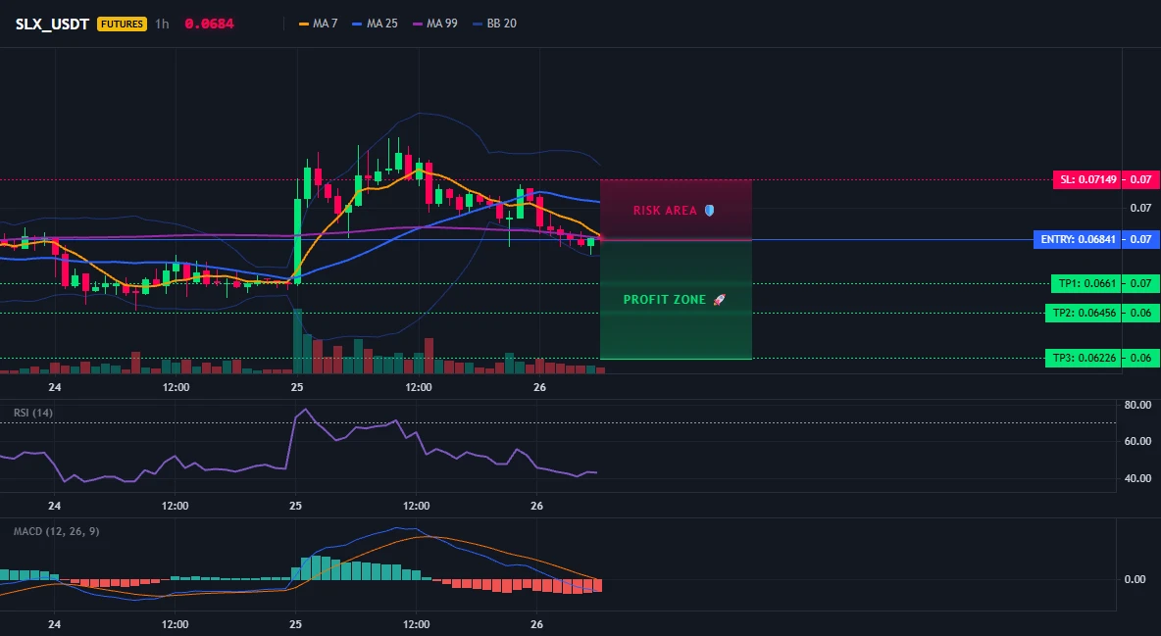Select the 1h timeframe label
This screenshot has height=636, width=1161.
pyautogui.click(x=162, y=24)
